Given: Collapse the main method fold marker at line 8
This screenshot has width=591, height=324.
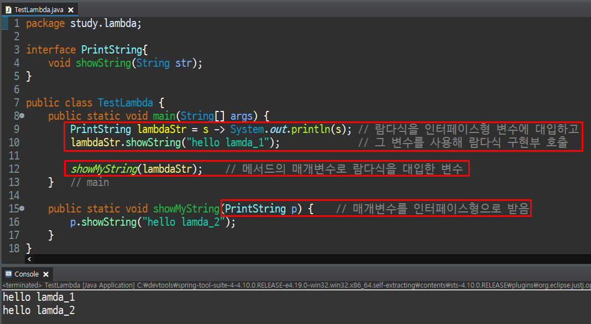Looking at the screenshot, I should tap(22, 116).
